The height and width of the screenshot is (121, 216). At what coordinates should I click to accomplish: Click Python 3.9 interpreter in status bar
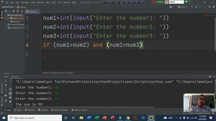[199, 113]
